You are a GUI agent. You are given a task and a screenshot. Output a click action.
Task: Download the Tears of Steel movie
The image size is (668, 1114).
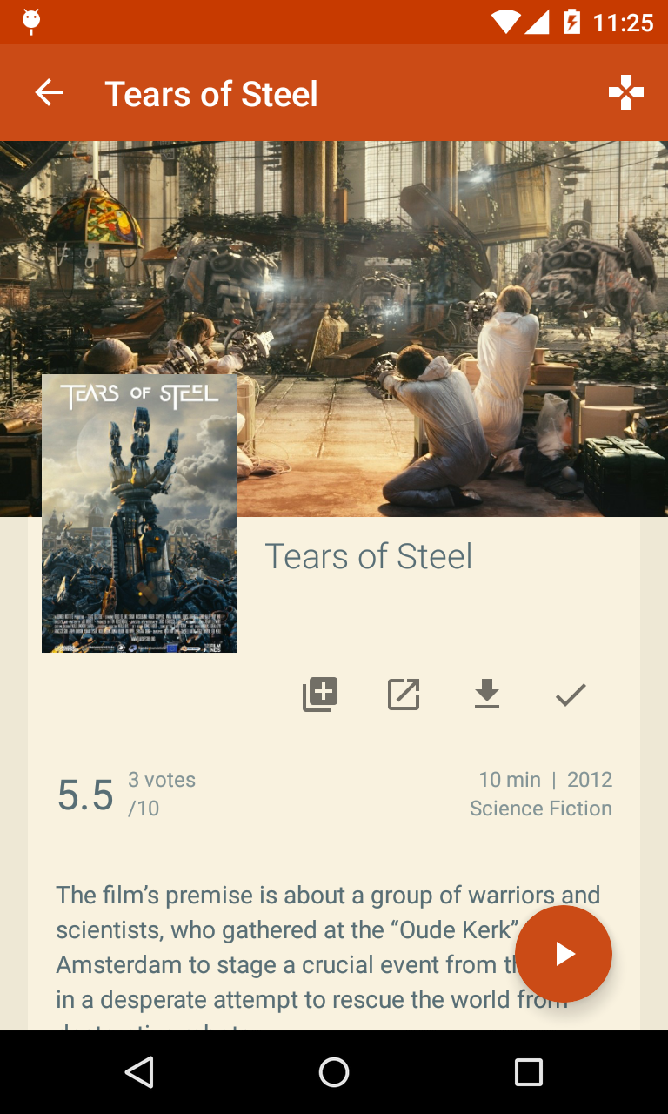point(487,695)
